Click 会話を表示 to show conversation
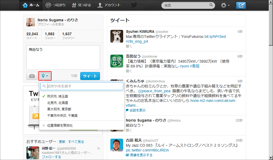 pyautogui.click(x=136, y=110)
